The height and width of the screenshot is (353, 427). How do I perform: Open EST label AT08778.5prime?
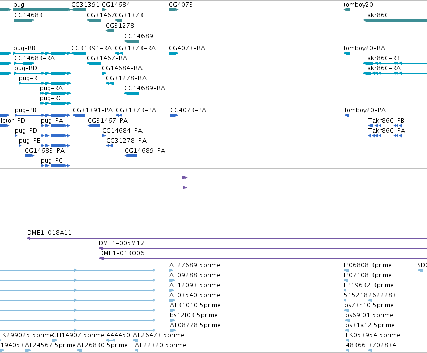(x=195, y=325)
